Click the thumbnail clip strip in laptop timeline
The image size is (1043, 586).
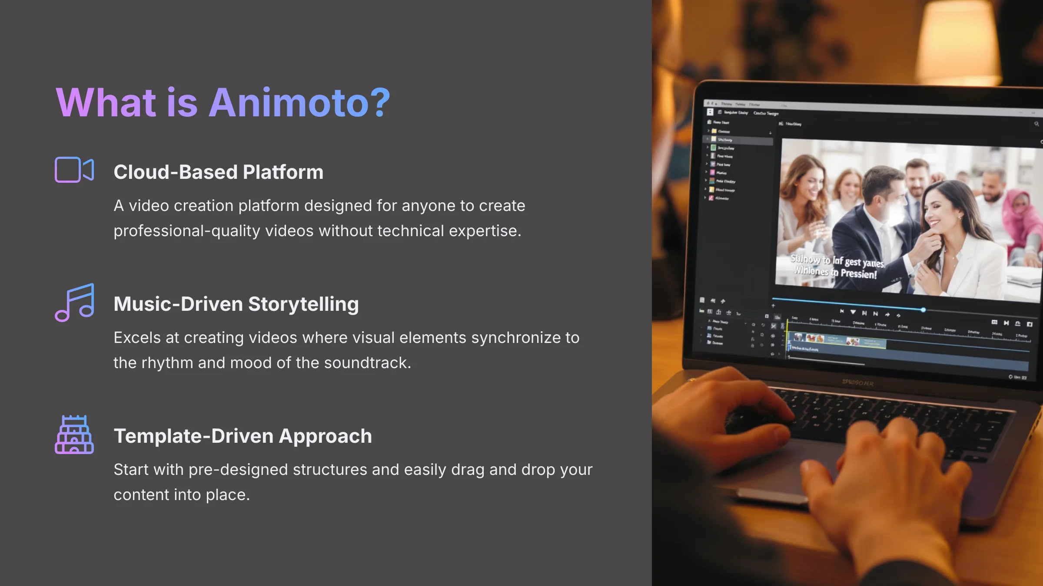click(x=837, y=339)
